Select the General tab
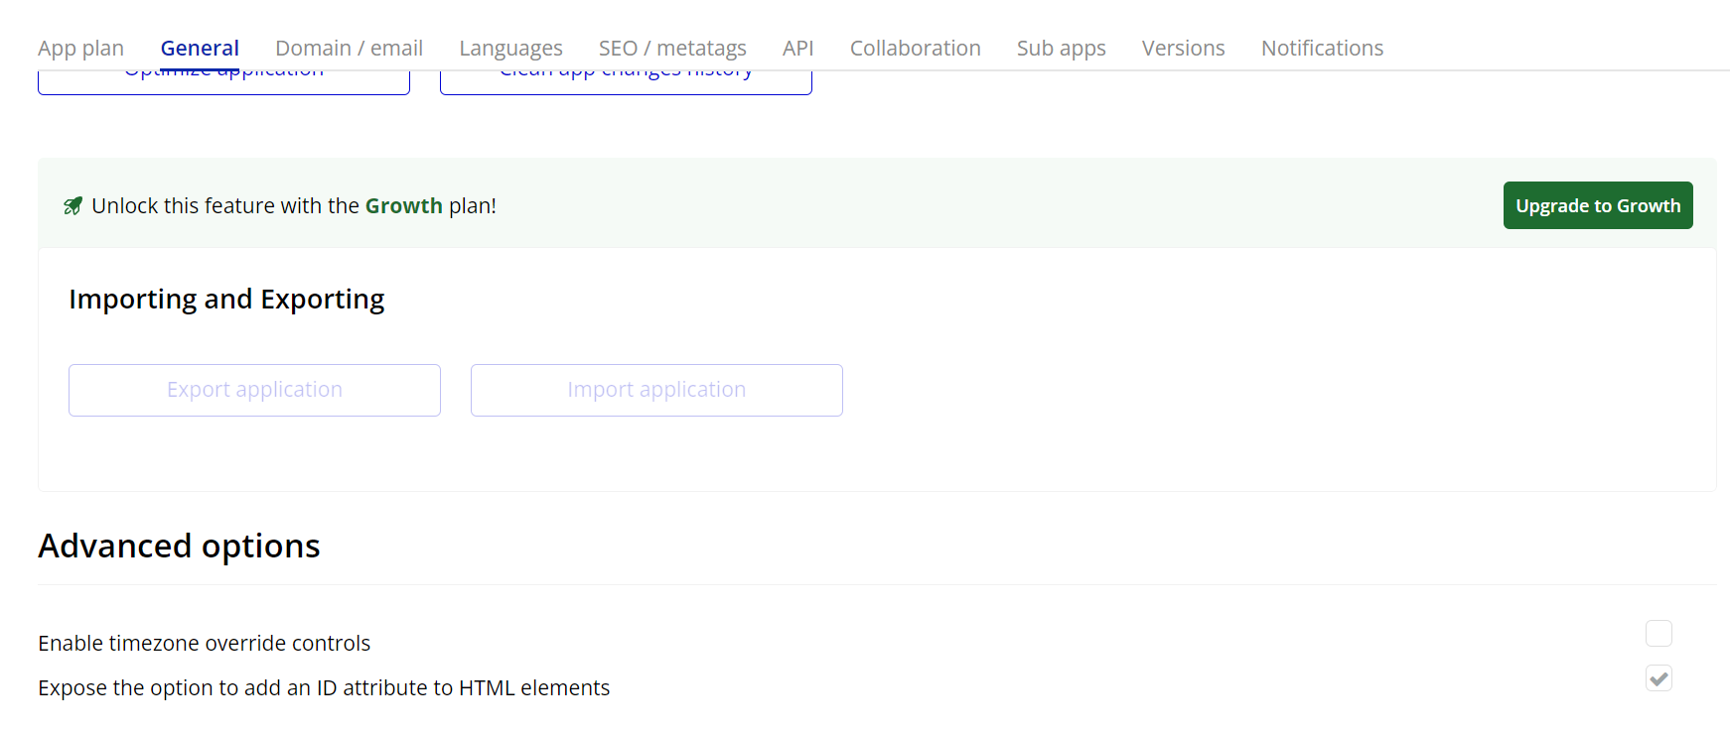 click(x=200, y=49)
